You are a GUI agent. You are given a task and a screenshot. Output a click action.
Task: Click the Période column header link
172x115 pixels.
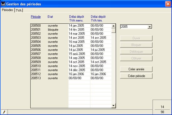(x=36, y=17)
